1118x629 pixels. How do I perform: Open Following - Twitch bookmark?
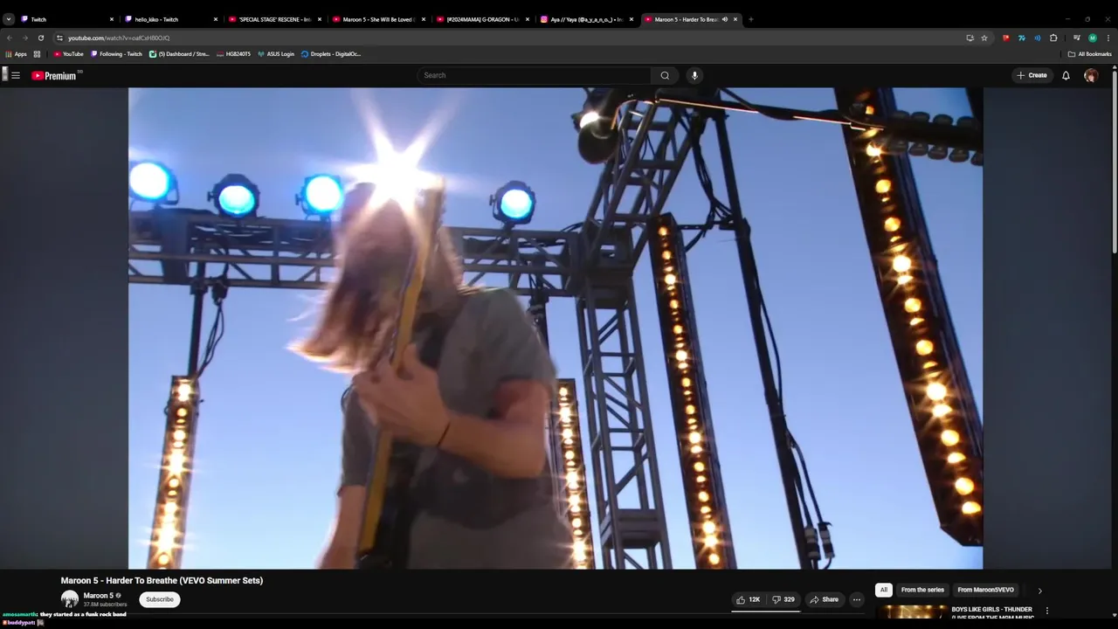click(x=117, y=54)
